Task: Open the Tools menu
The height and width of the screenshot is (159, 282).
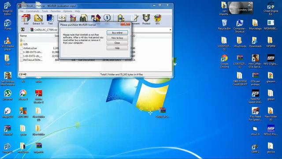Action: pyautogui.click(x=45, y=11)
